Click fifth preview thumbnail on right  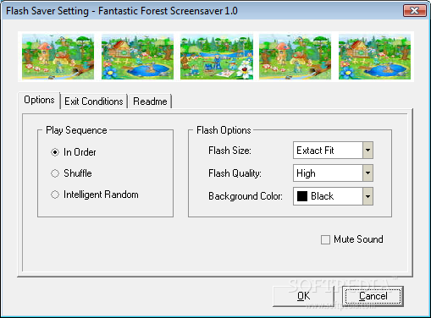click(x=374, y=57)
